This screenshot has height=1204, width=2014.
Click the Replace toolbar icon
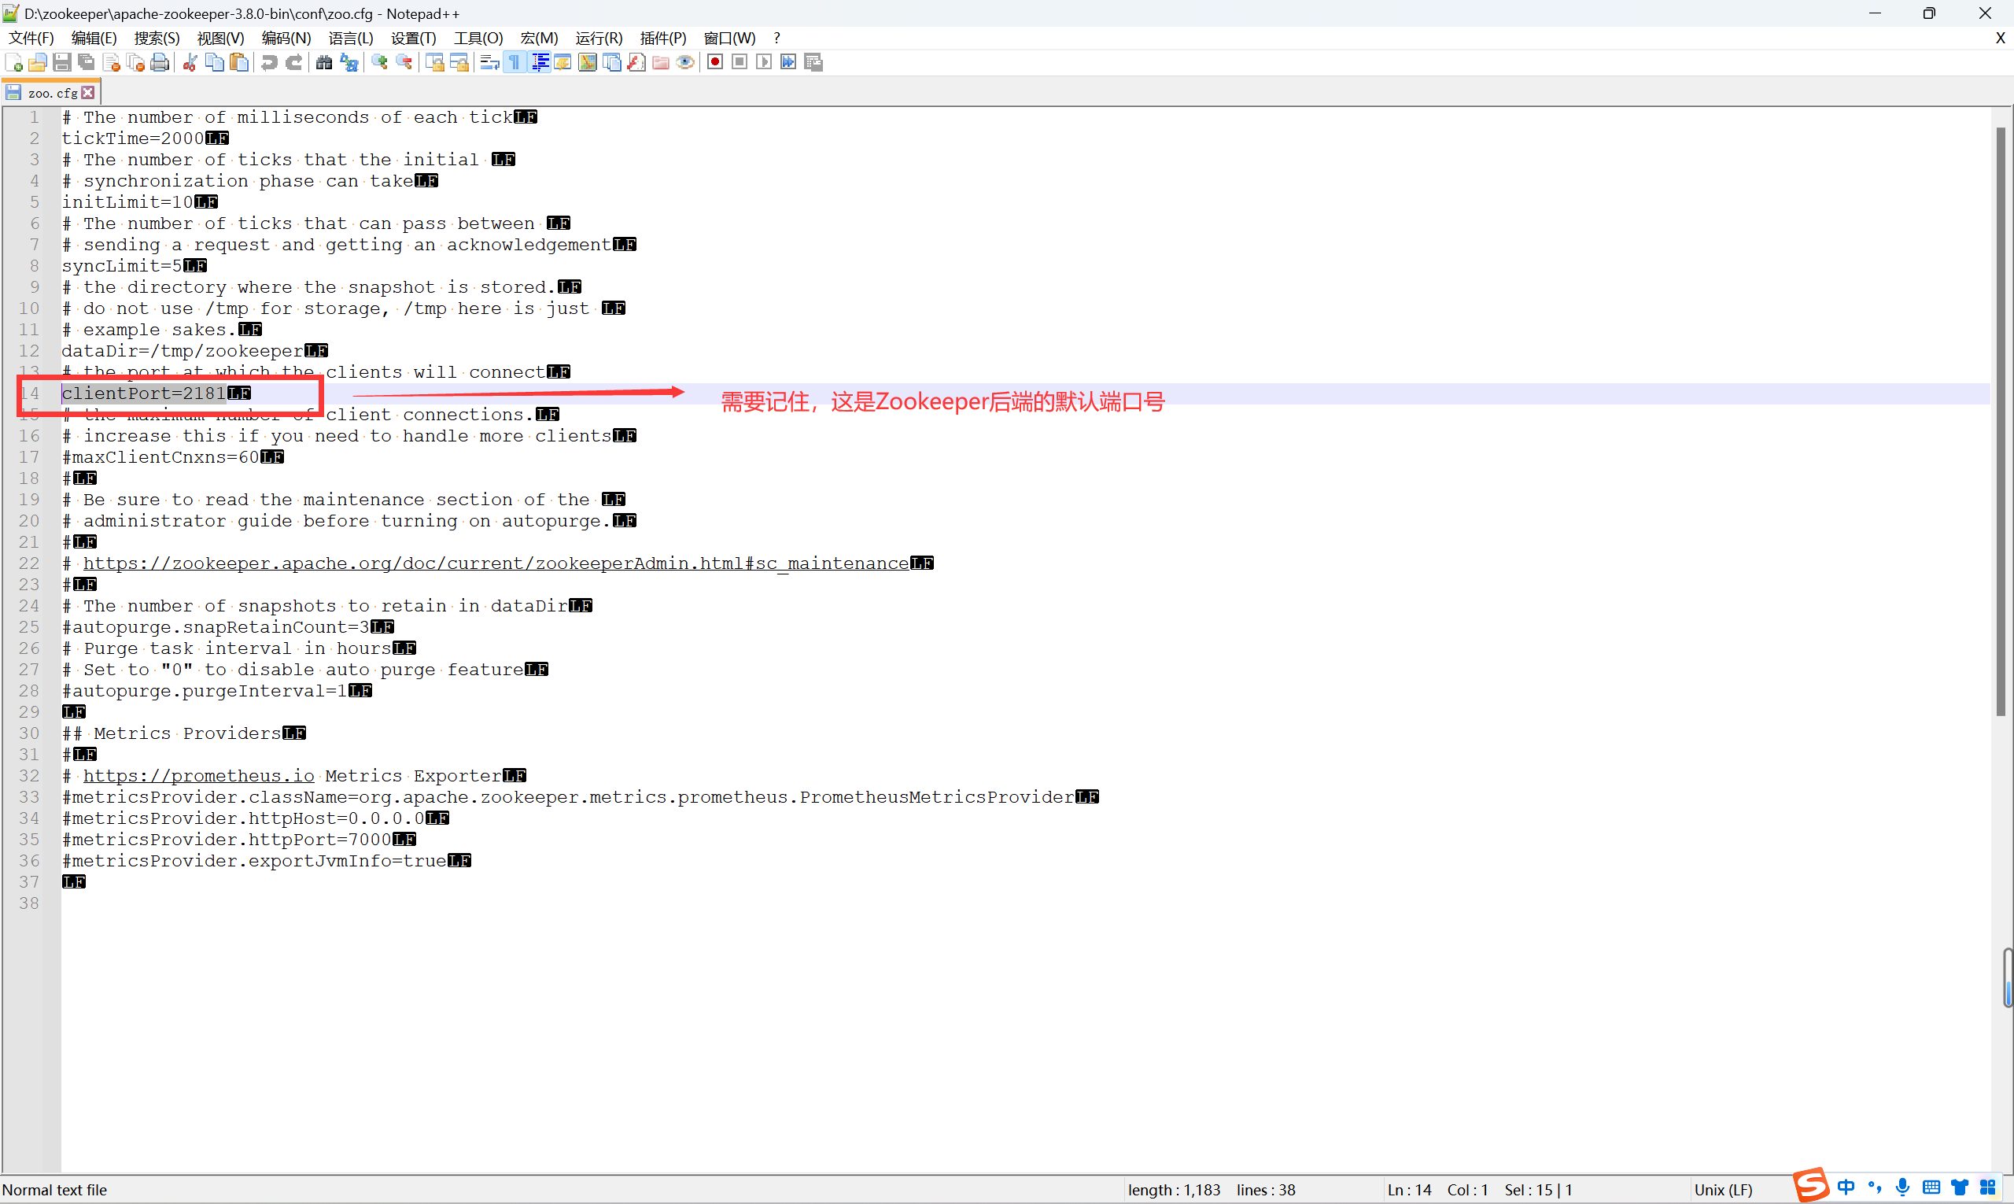(349, 62)
